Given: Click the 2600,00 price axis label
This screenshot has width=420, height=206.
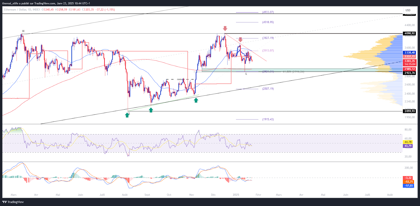Looking at the screenshot, I should (409, 85).
